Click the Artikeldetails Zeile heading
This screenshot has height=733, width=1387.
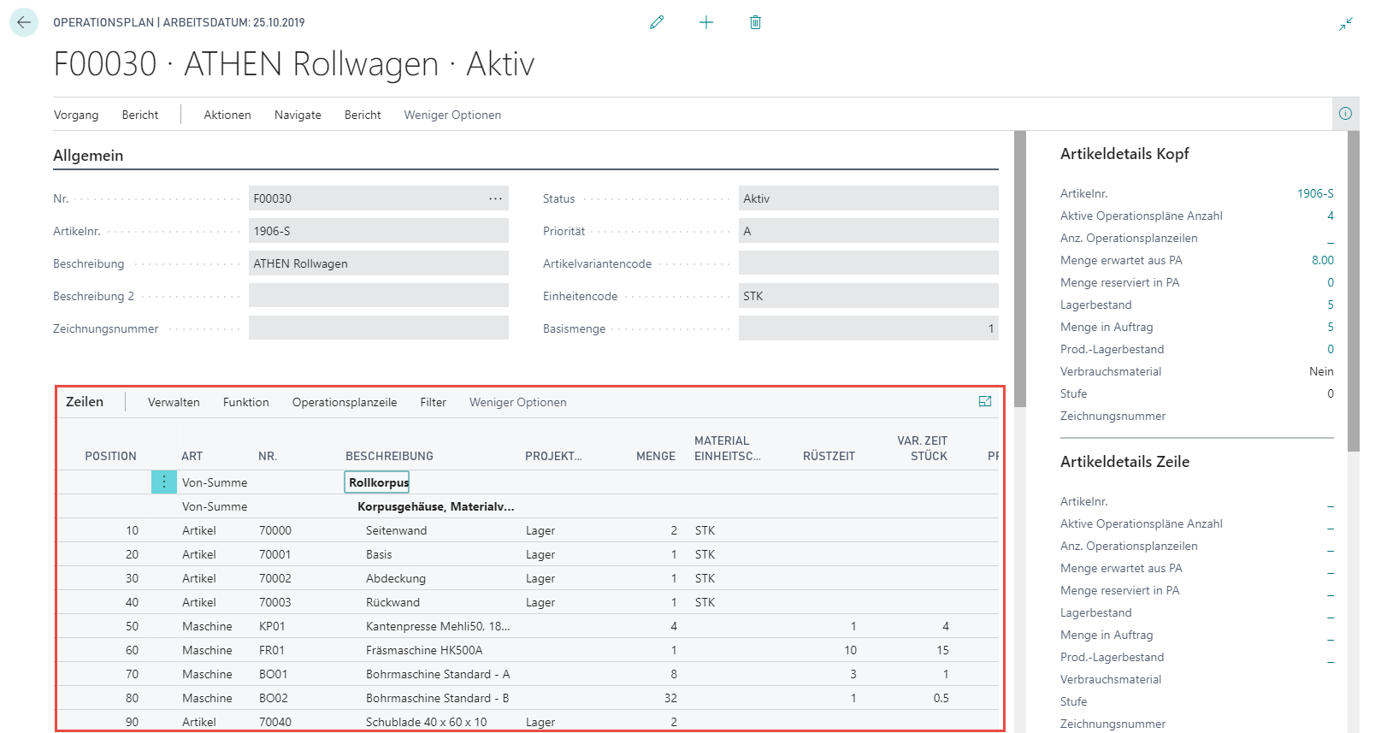coord(1124,461)
